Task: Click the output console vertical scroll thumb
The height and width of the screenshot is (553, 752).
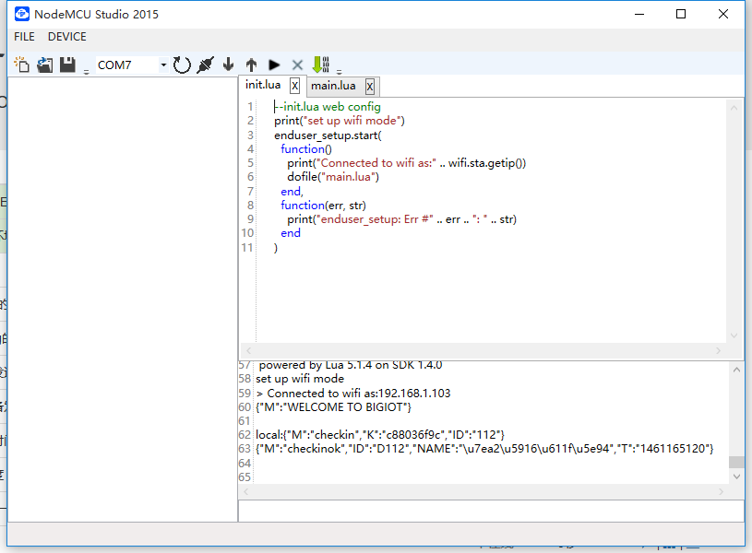Action: pyautogui.click(x=736, y=462)
